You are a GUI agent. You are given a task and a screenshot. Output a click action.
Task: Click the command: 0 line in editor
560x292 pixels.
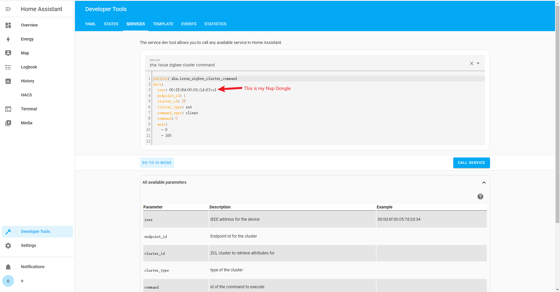167,118
